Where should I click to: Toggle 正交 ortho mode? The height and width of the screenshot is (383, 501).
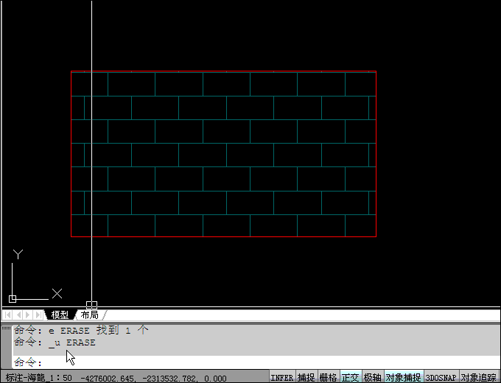click(351, 378)
